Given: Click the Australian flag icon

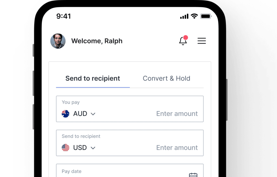Looking at the screenshot, I should click(x=65, y=114).
